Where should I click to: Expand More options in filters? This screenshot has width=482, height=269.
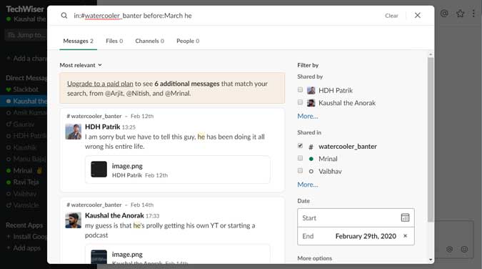314,258
